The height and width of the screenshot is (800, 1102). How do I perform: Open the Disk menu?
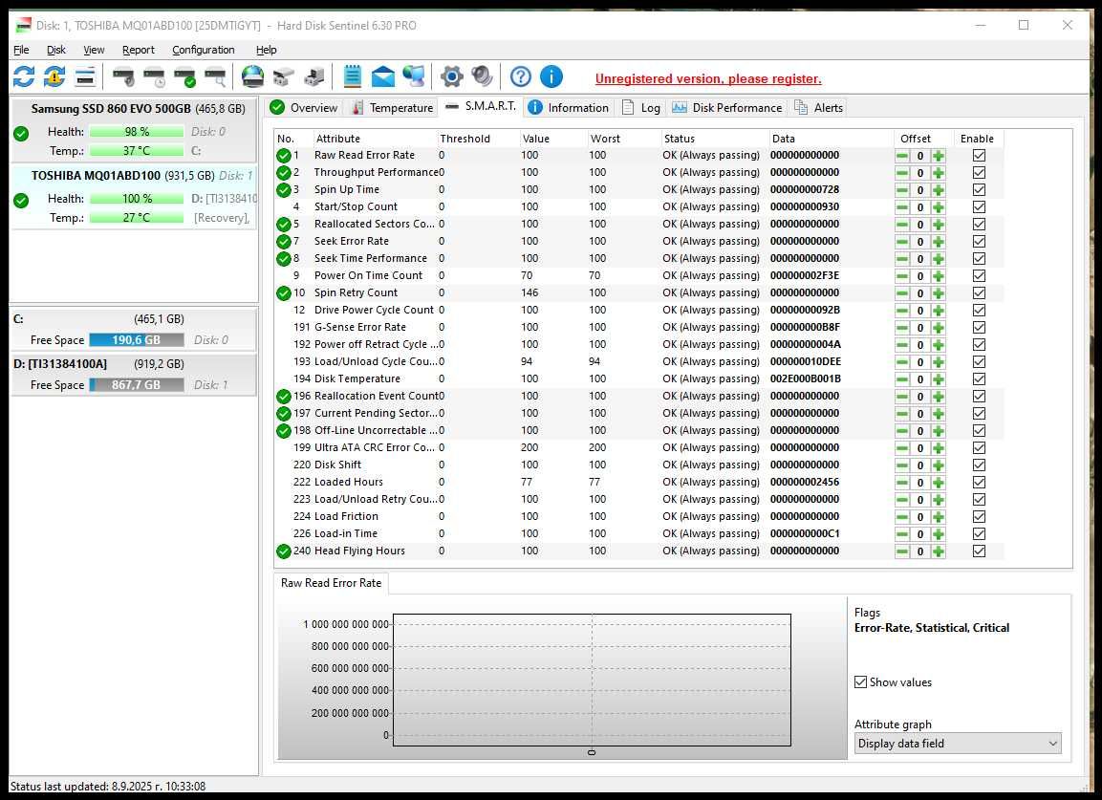click(56, 50)
